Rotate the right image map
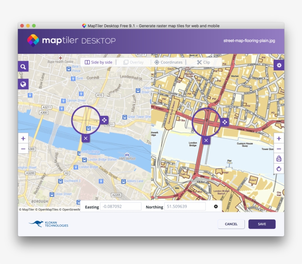Screen dimensions: 302x264 tap(279, 169)
